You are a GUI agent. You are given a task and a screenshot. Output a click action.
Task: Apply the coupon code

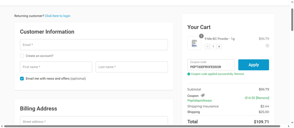click(x=254, y=65)
